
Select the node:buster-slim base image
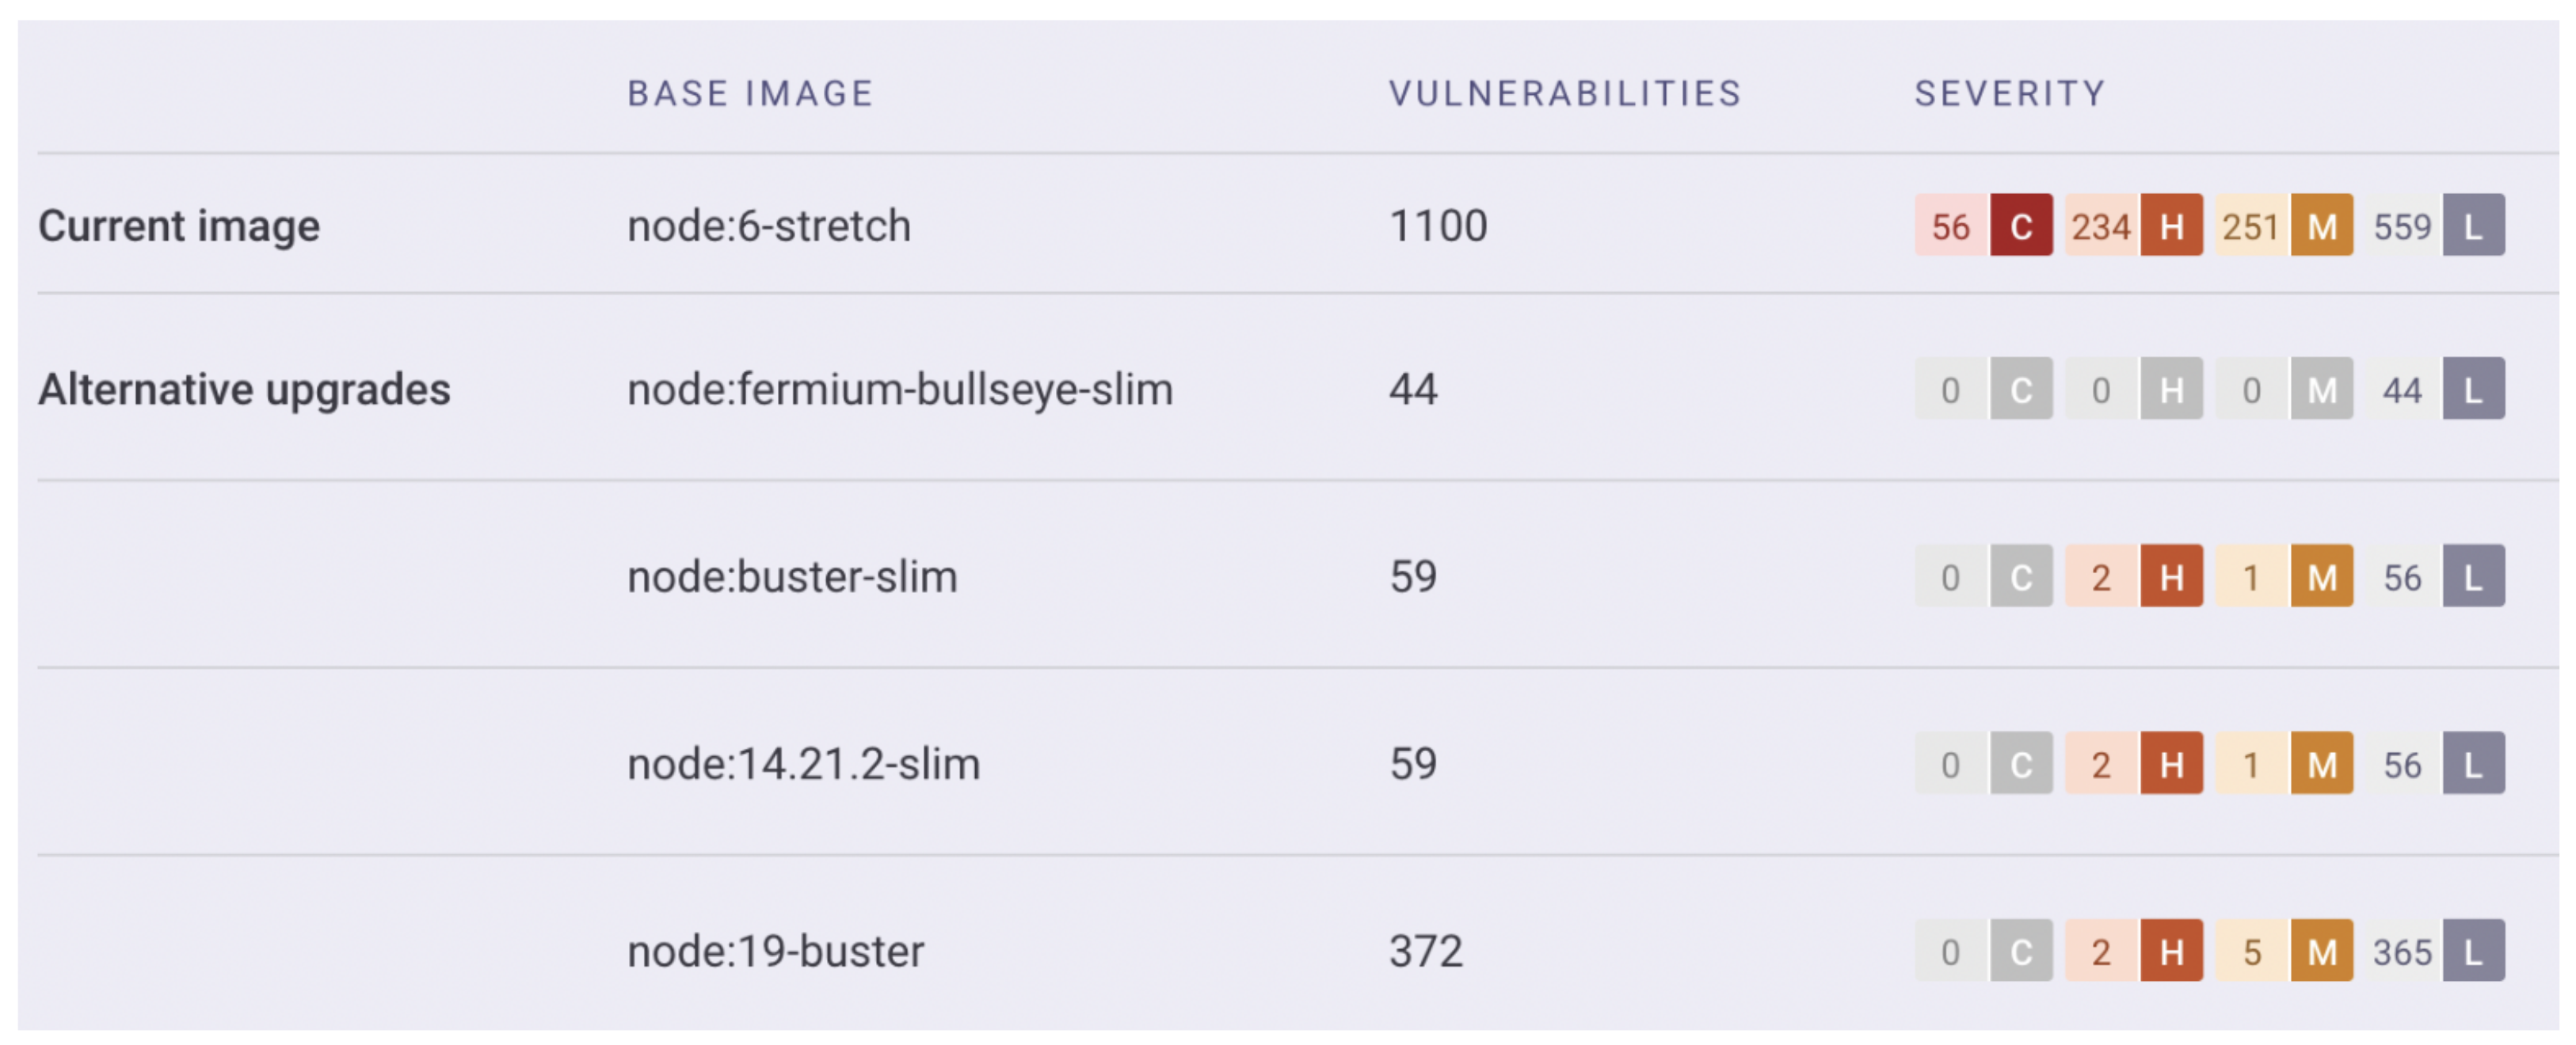click(792, 576)
